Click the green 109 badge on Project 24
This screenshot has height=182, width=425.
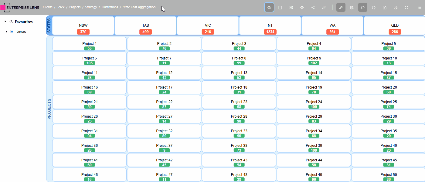click(x=314, y=107)
